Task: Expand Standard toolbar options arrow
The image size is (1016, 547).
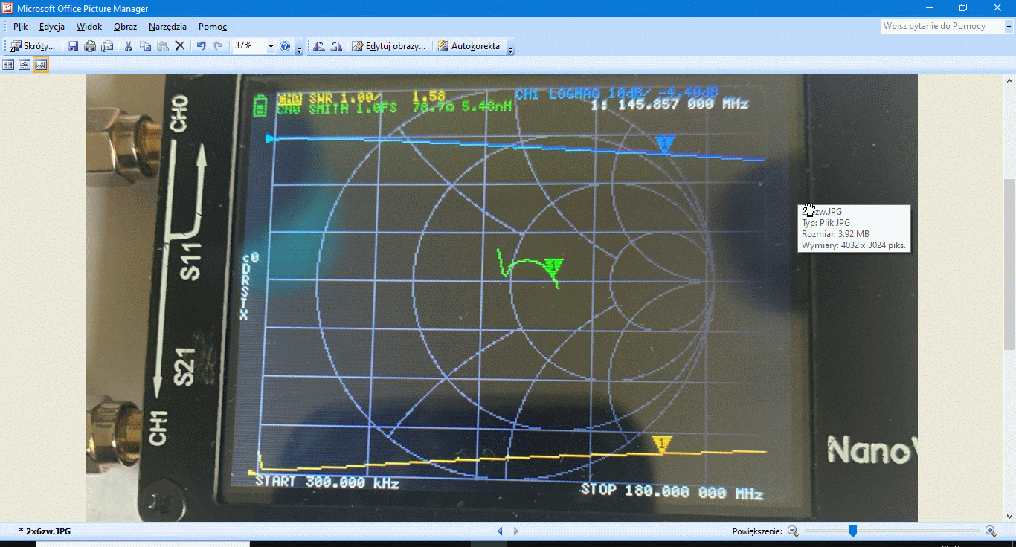Action: (299, 49)
